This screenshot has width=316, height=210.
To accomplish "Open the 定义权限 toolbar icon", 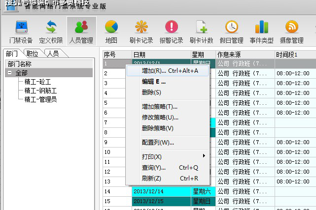I will pyautogui.click(x=51, y=31).
